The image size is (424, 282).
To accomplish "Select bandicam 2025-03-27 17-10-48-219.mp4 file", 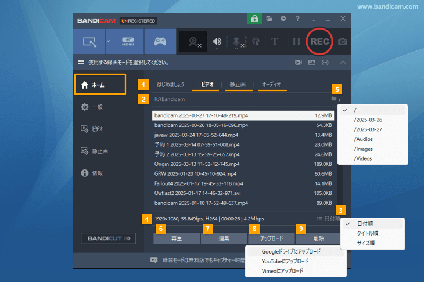I will pos(243,115).
